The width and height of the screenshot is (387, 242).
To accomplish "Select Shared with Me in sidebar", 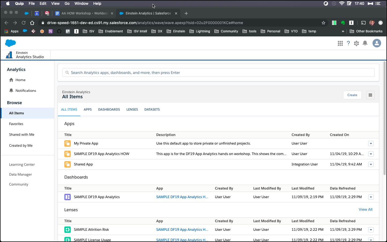I will (x=22, y=135).
